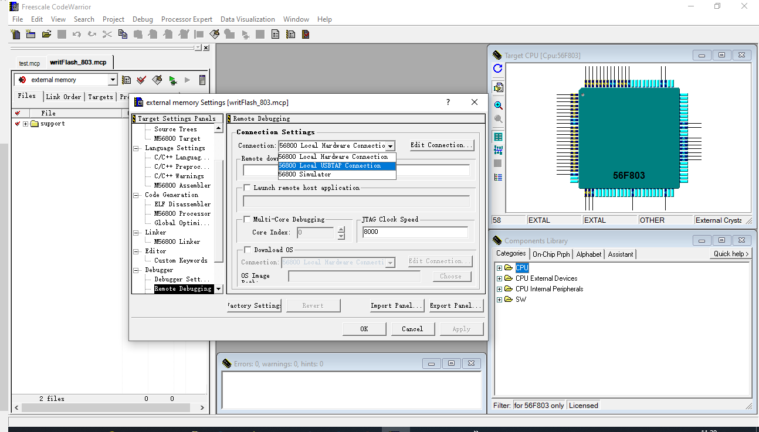Switch to On-Chip Prph tab
Viewport: 759px width, 432px height.
click(551, 254)
